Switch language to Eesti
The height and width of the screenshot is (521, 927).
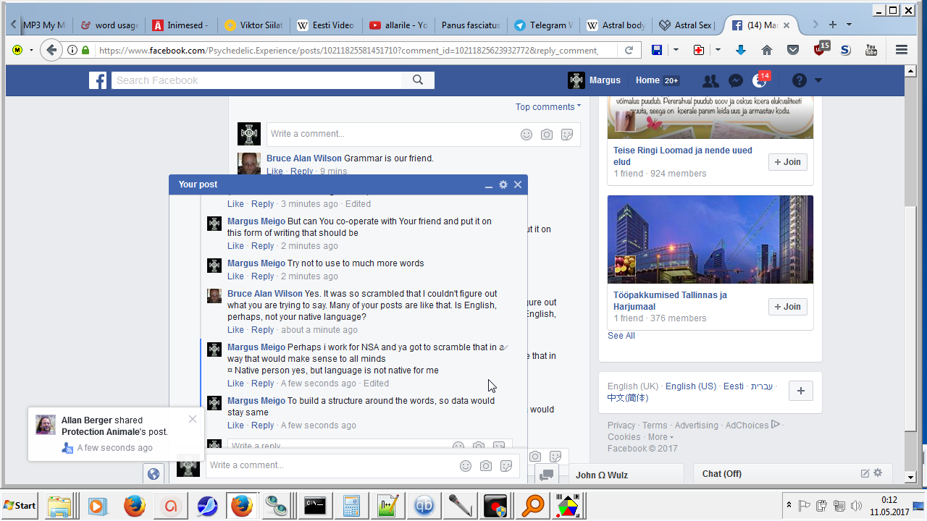[x=734, y=386]
